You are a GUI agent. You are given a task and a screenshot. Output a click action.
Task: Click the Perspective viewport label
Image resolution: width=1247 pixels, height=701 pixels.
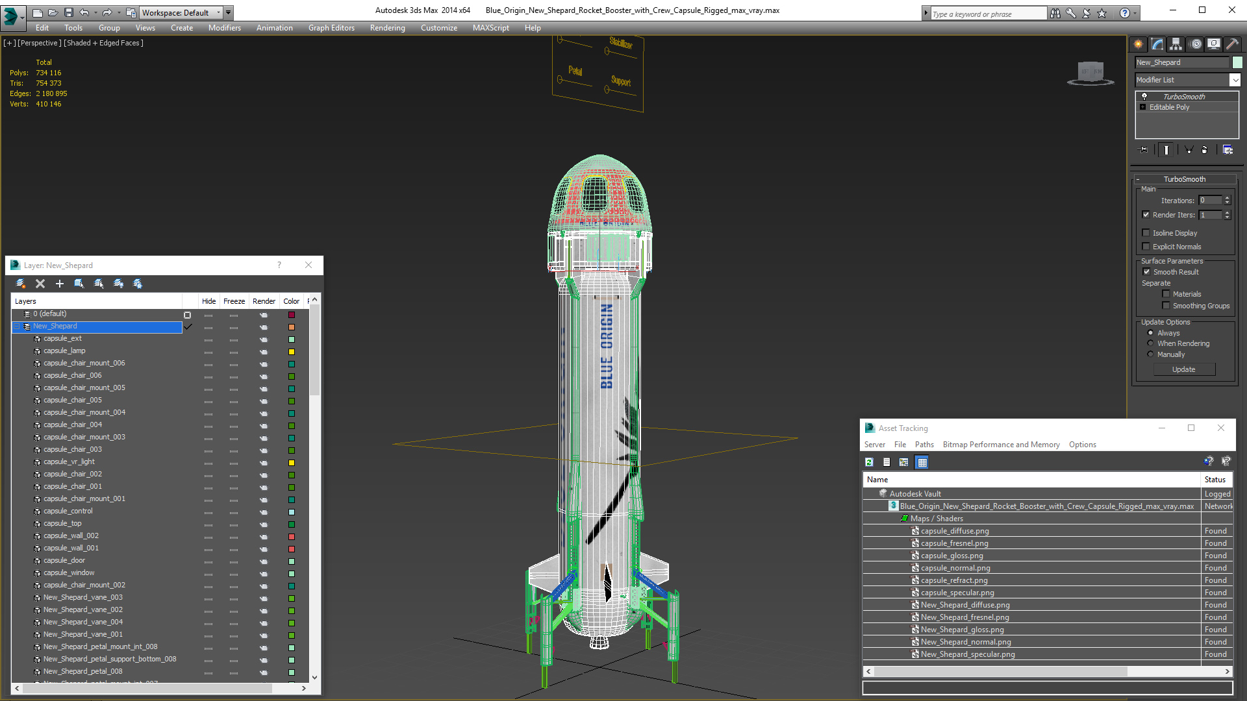pos(40,43)
